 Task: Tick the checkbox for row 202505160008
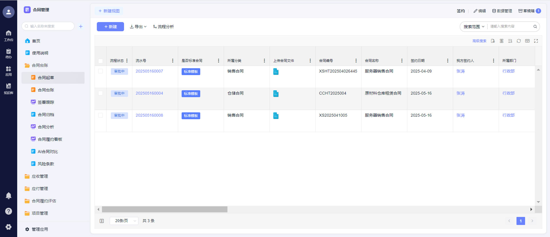coord(101,115)
